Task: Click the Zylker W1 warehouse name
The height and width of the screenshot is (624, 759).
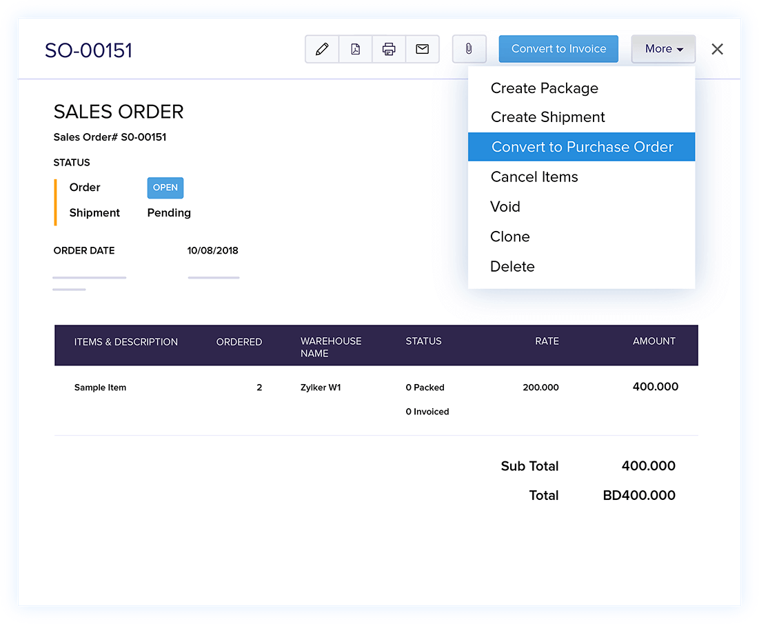Action: point(321,388)
